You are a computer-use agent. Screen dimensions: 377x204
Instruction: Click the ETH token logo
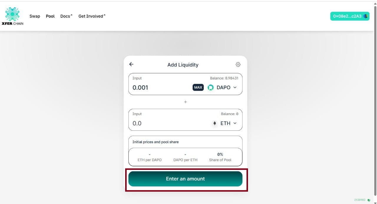tap(214, 123)
